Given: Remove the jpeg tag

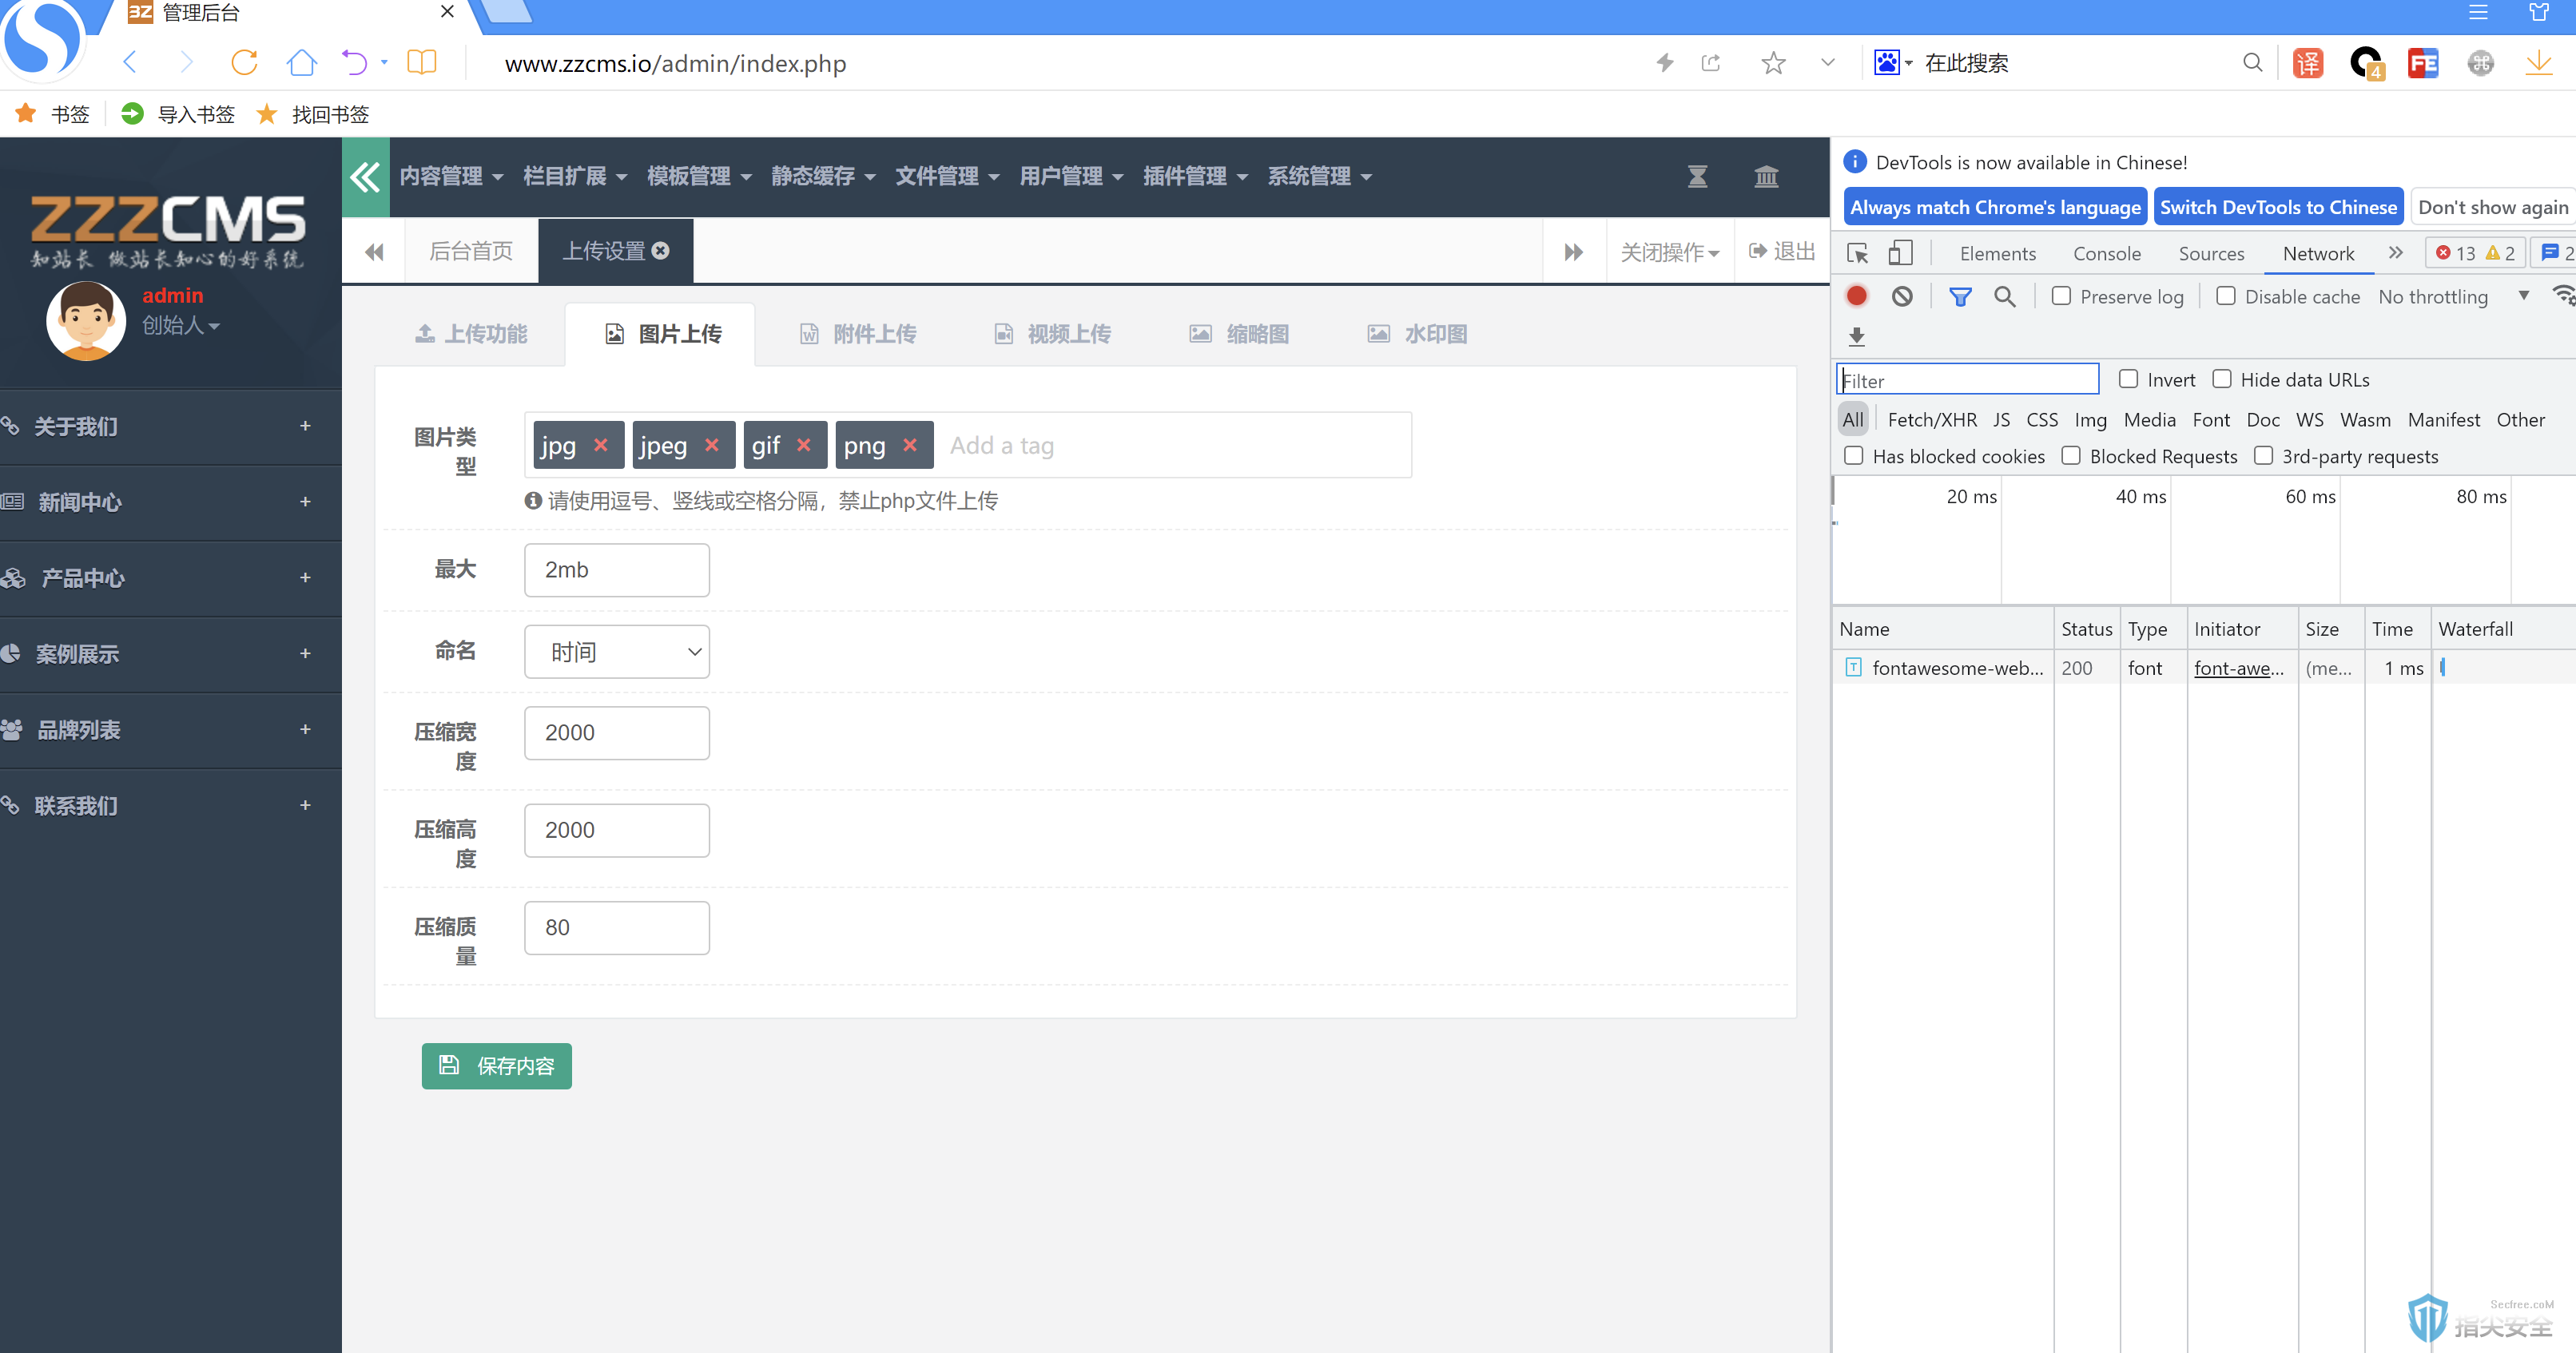Looking at the screenshot, I should click(x=712, y=445).
